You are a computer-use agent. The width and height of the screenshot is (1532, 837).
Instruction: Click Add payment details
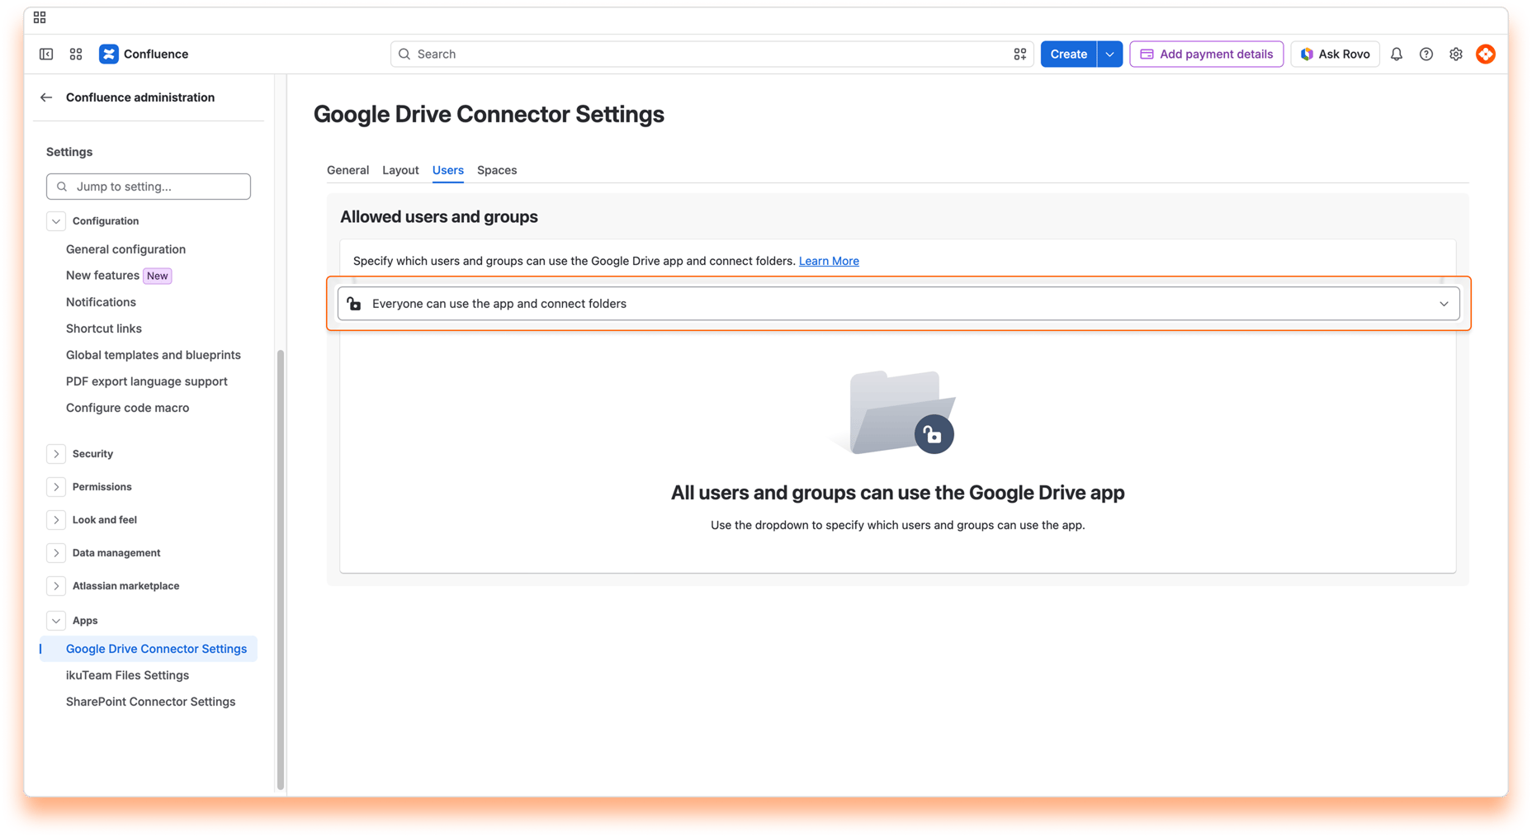coord(1206,54)
